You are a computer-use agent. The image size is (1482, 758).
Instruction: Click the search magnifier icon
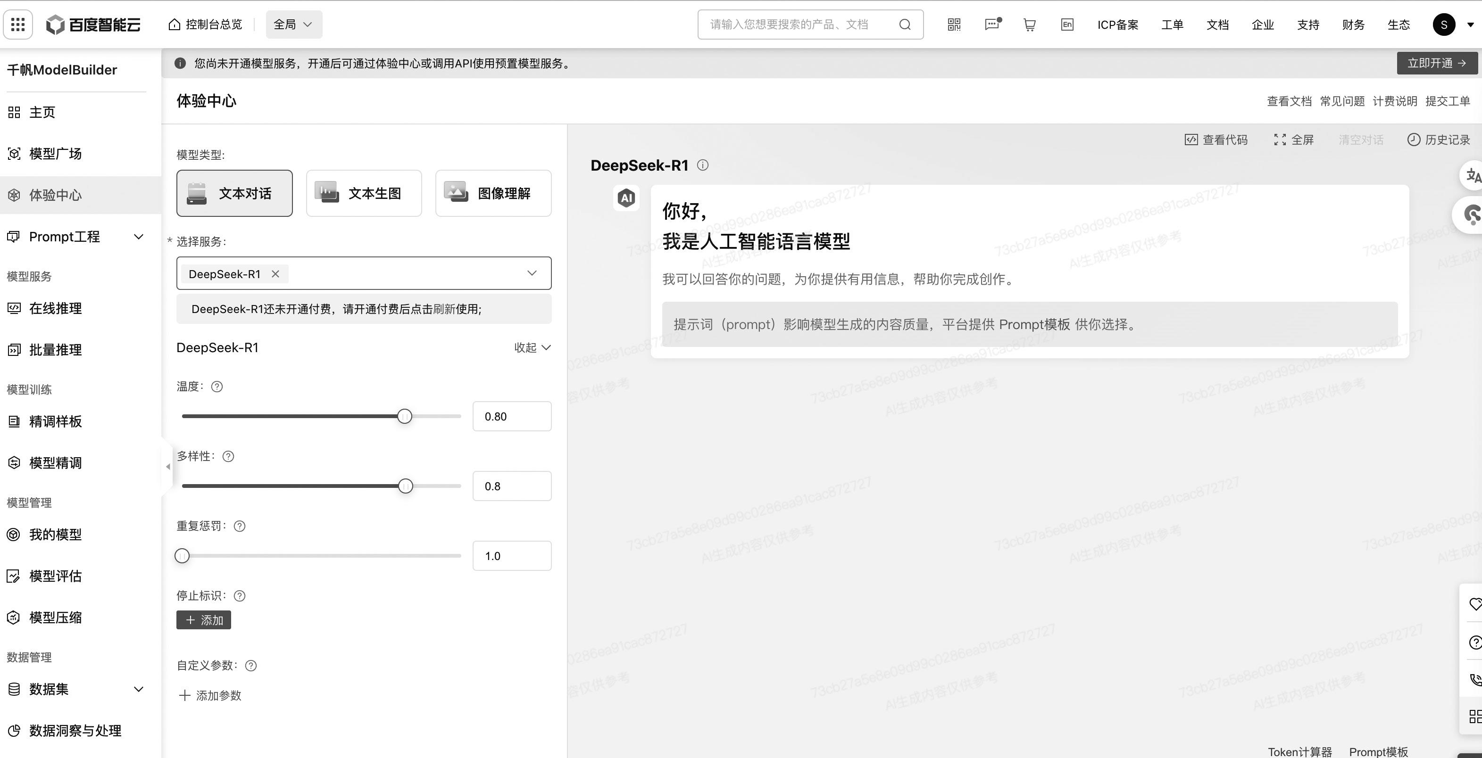[x=904, y=24]
